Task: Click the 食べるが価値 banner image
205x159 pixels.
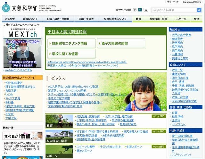Action: pos(22,136)
